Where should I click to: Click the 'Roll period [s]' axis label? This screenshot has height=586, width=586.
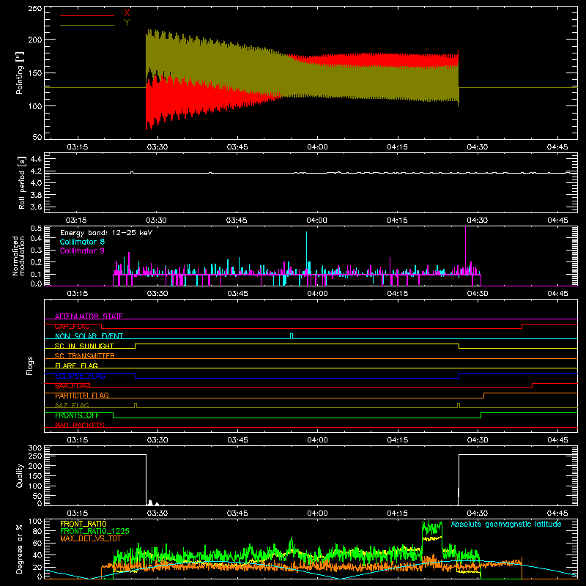[x=22, y=182]
